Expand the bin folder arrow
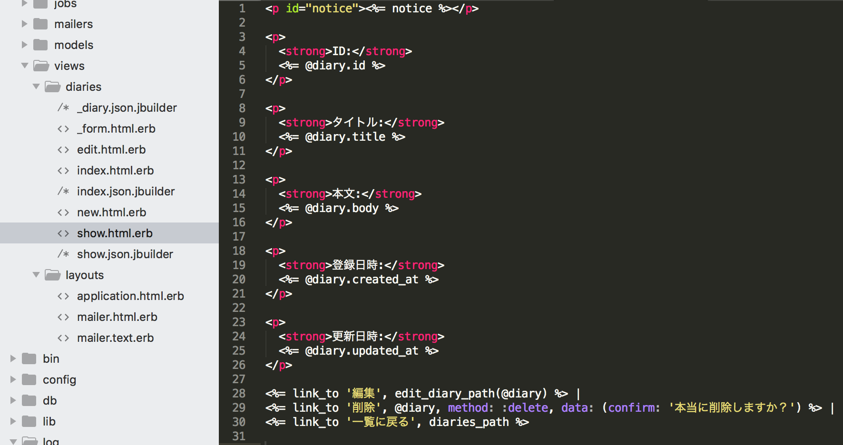Viewport: 843px width, 445px height. (x=13, y=358)
